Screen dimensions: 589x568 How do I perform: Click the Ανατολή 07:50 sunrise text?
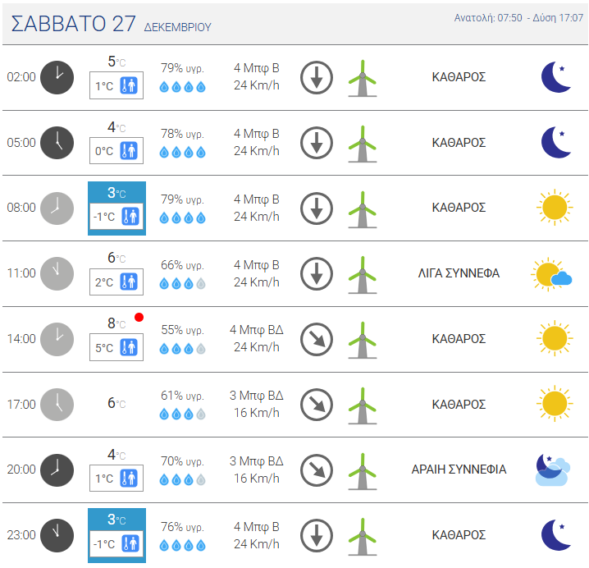[488, 18]
